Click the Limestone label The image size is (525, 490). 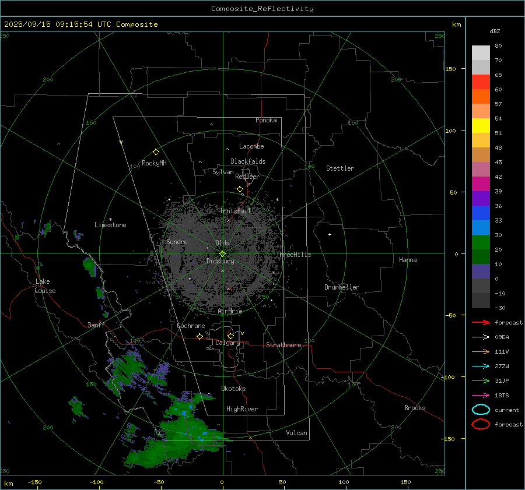(110, 225)
